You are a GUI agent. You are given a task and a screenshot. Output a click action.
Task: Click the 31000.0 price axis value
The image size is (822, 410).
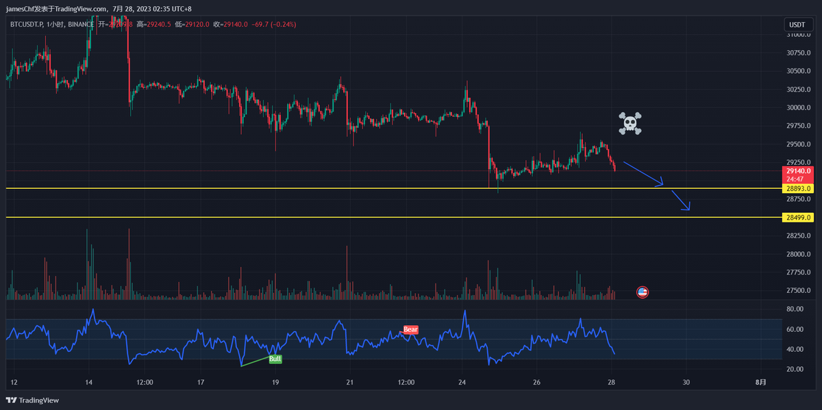799,34
